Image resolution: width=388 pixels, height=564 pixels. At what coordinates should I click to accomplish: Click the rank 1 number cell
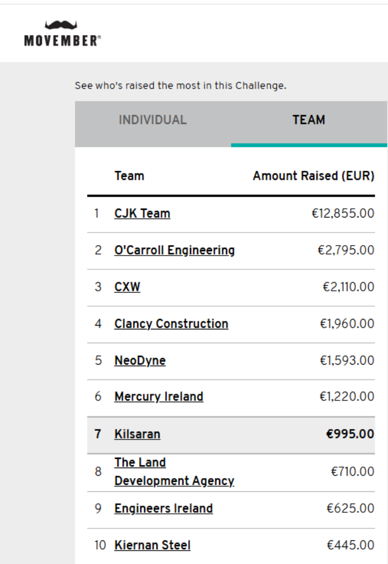97,214
